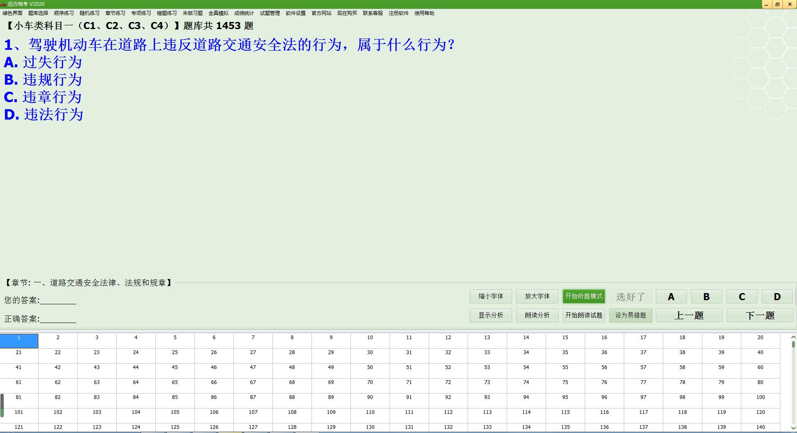Jump to question 119 in grid
Viewport: 797px width, 433px height.
[x=721, y=416]
